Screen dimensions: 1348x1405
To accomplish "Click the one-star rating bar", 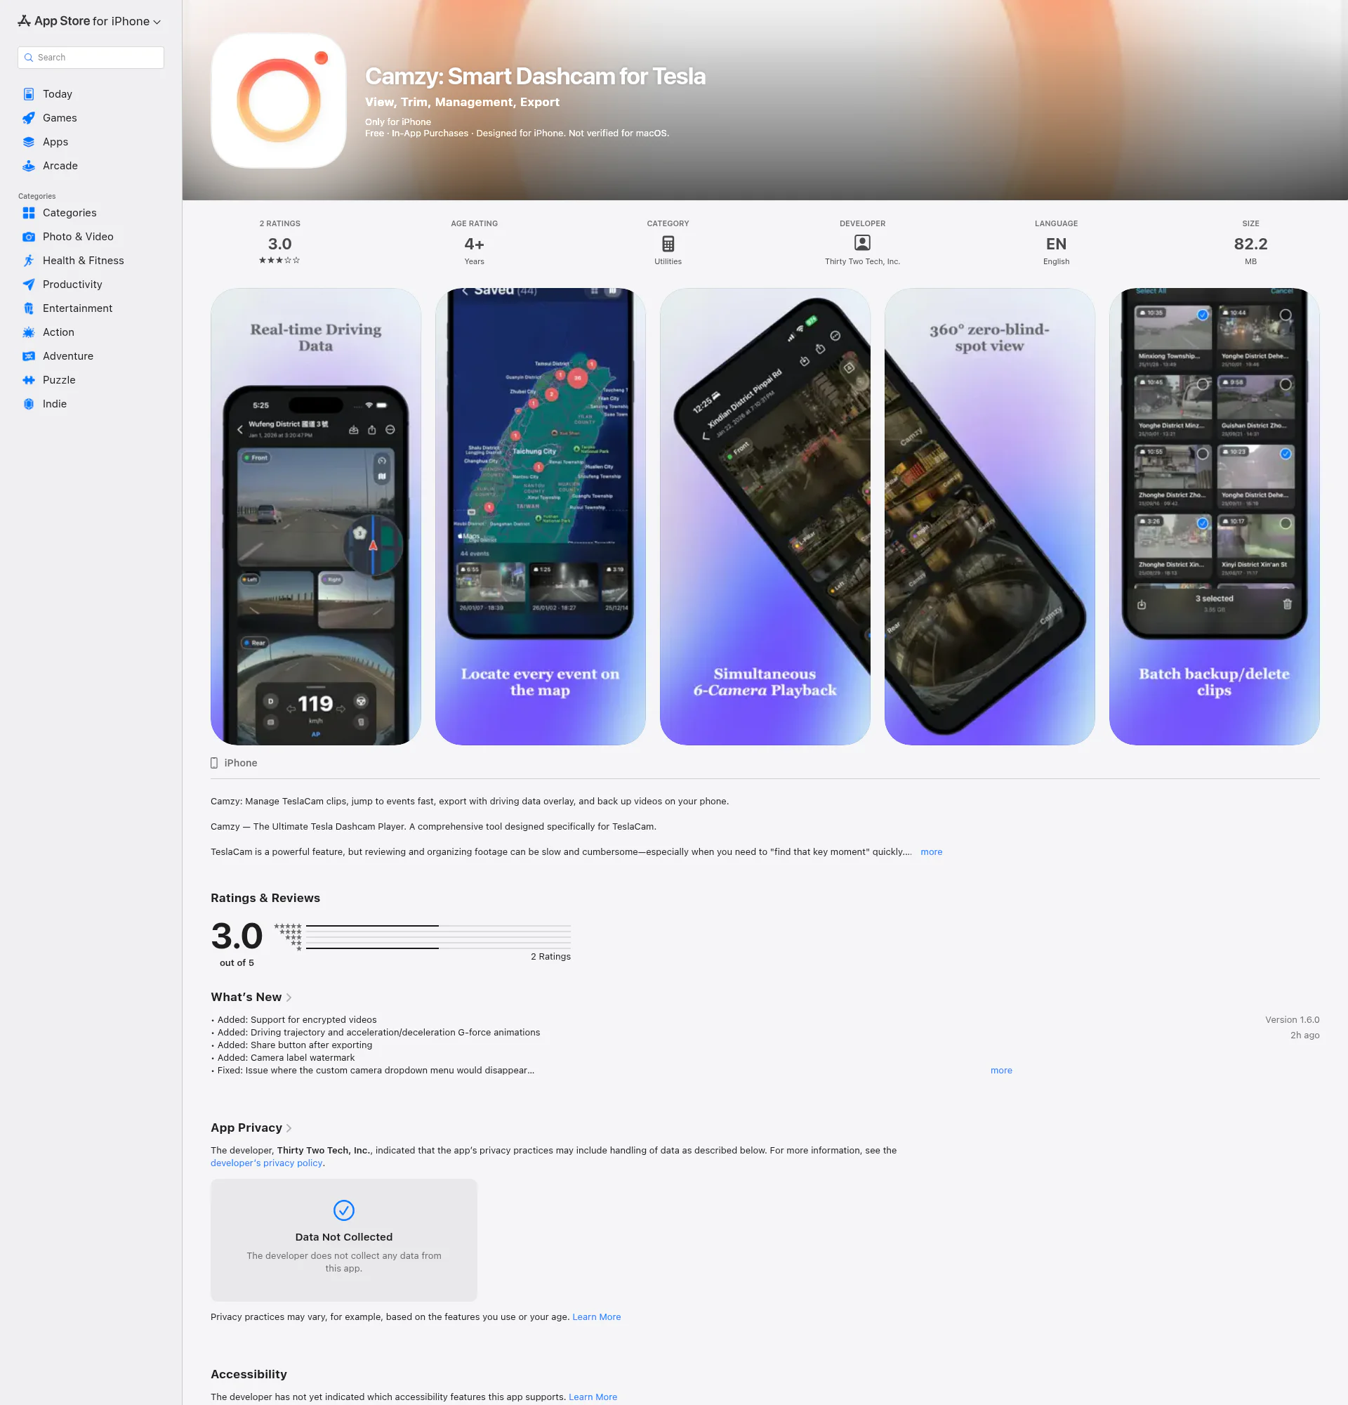I will (x=438, y=948).
